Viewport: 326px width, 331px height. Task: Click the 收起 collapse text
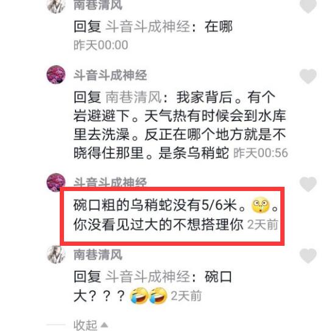click(x=85, y=325)
